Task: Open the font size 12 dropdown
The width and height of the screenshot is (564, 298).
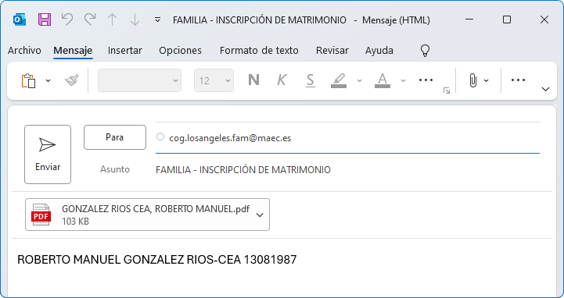Action: click(214, 80)
